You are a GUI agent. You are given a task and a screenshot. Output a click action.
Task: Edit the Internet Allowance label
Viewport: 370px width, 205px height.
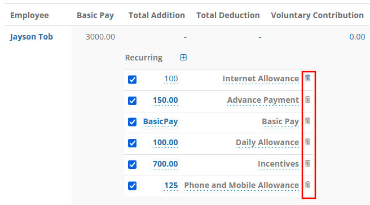point(261,78)
